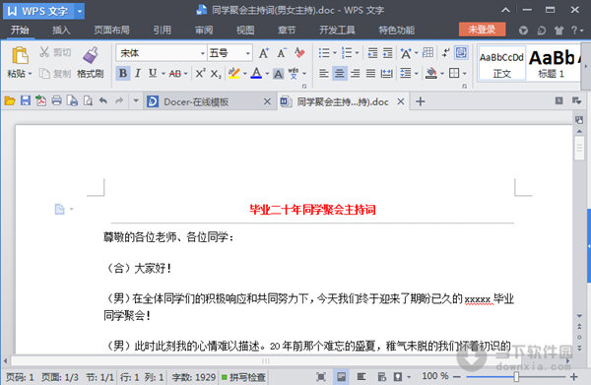Image resolution: width=591 pixels, height=385 pixels.
Task: Click the zoom slider handle
Action: click(516, 377)
